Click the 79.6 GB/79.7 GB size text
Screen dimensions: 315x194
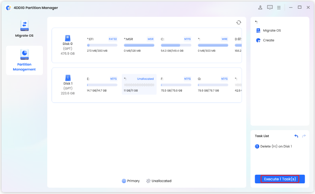point(208,91)
